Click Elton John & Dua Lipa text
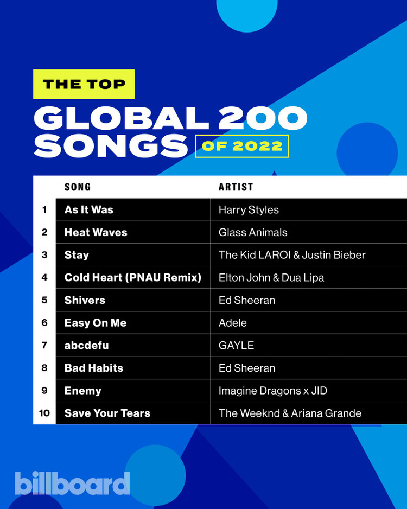This screenshot has height=509, width=407. [x=271, y=278]
